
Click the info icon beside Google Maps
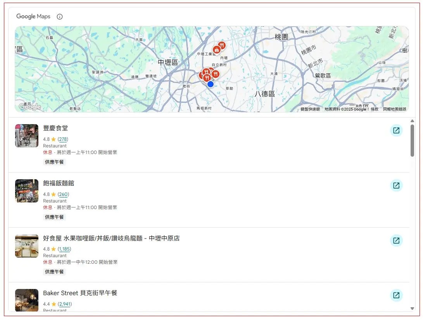pos(60,17)
